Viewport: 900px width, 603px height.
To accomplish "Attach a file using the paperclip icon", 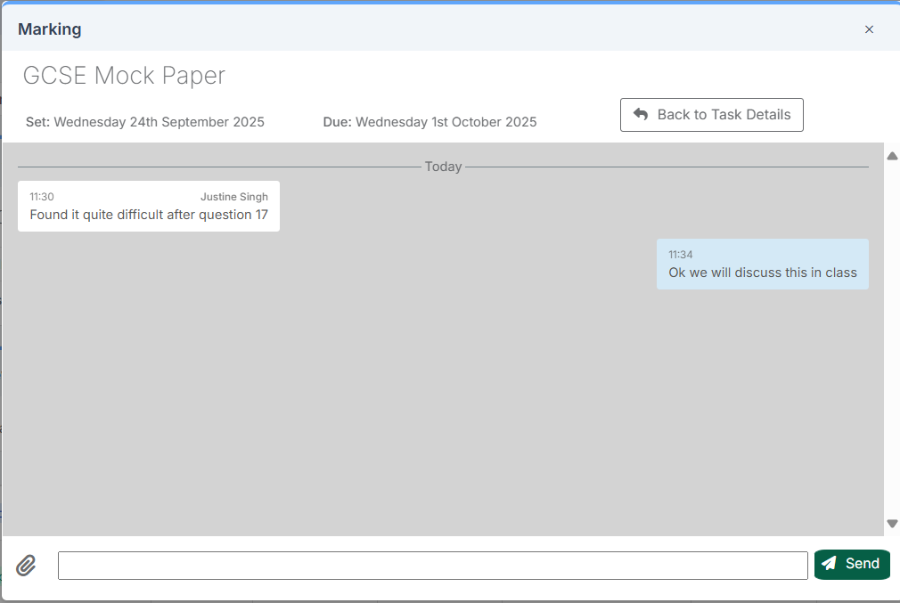I will [x=26, y=565].
